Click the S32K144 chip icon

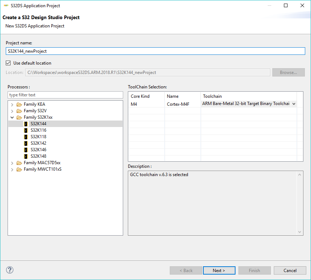click(26, 124)
